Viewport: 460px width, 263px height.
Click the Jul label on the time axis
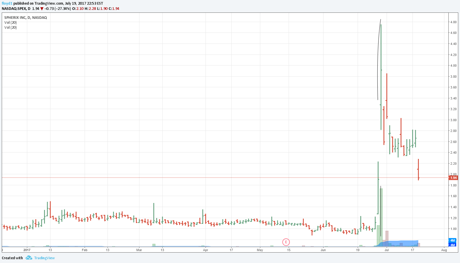click(387, 250)
